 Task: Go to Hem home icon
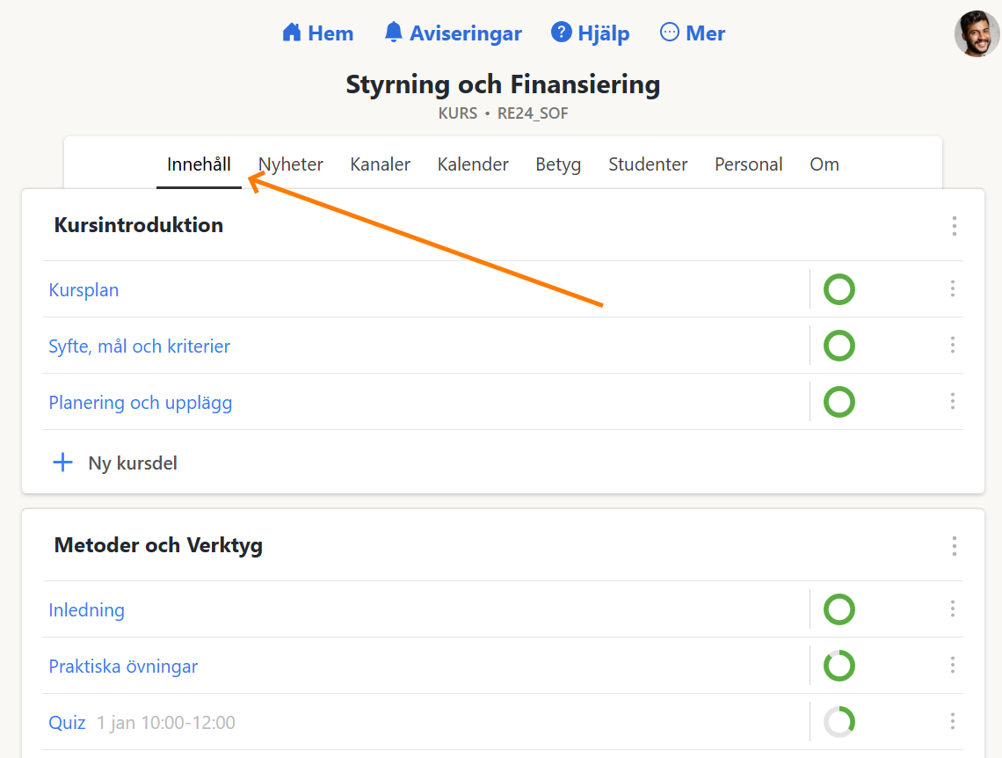tap(292, 33)
